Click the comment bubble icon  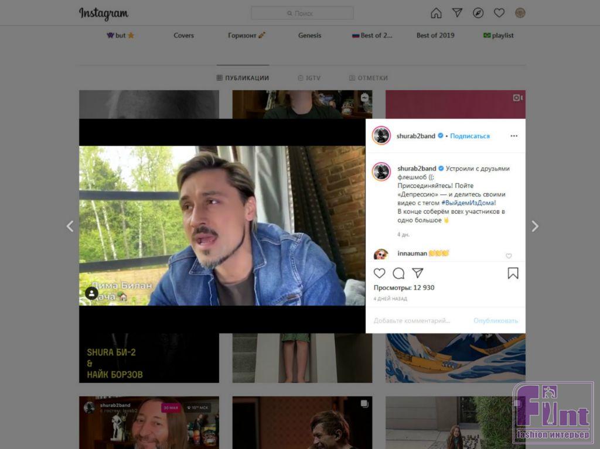398,273
